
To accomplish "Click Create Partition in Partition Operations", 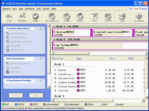I will click(x=18, y=33).
